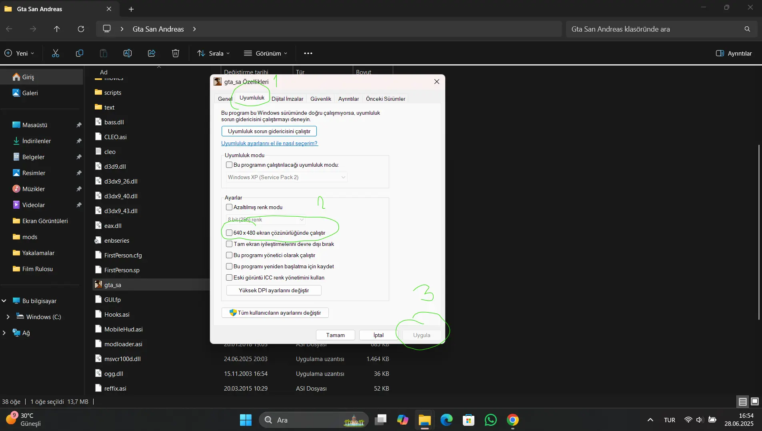
Task: Open the Sırala sort dropdown
Action: tap(214, 53)
